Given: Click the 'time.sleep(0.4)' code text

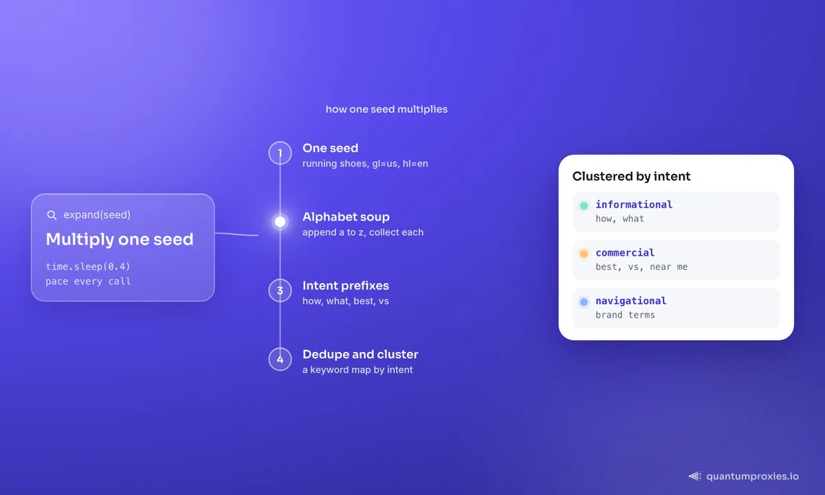Looking at the screenshot, I should pos(88,267).
